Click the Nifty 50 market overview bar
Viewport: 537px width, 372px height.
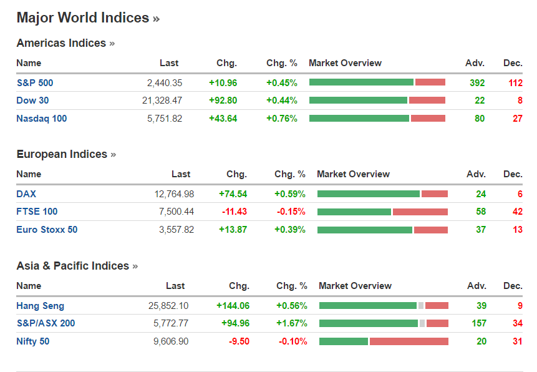point(384,341)
